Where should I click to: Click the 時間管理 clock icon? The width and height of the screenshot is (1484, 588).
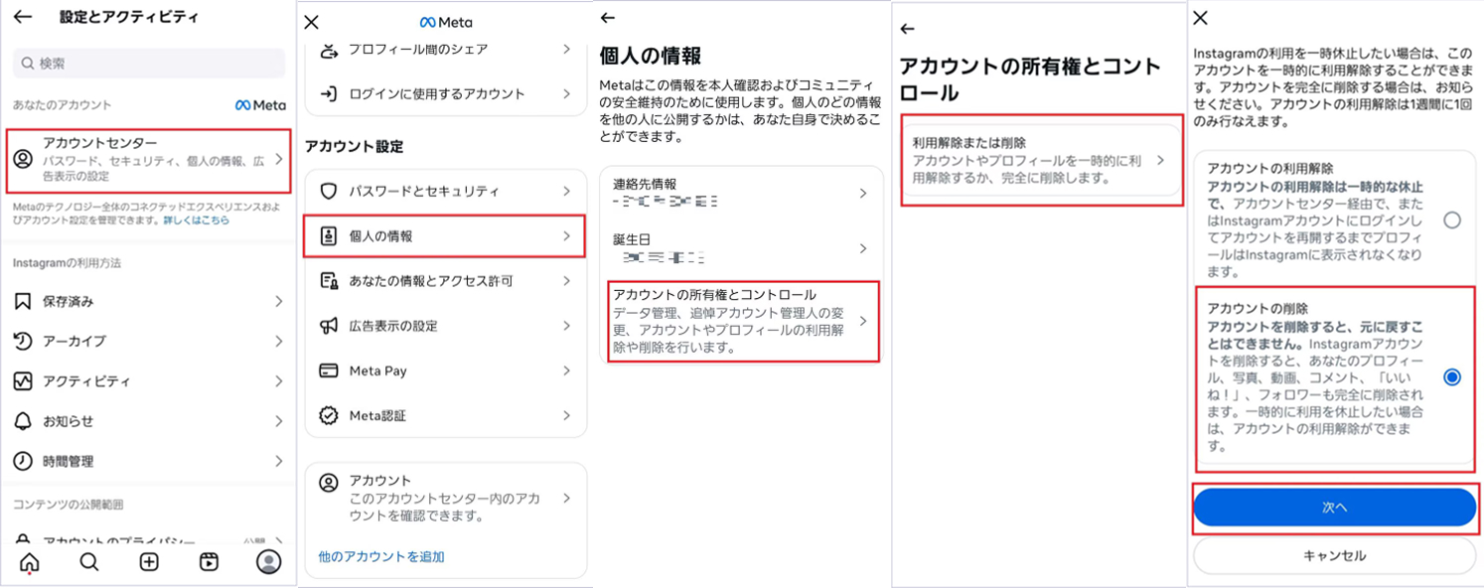coord(23,461)
